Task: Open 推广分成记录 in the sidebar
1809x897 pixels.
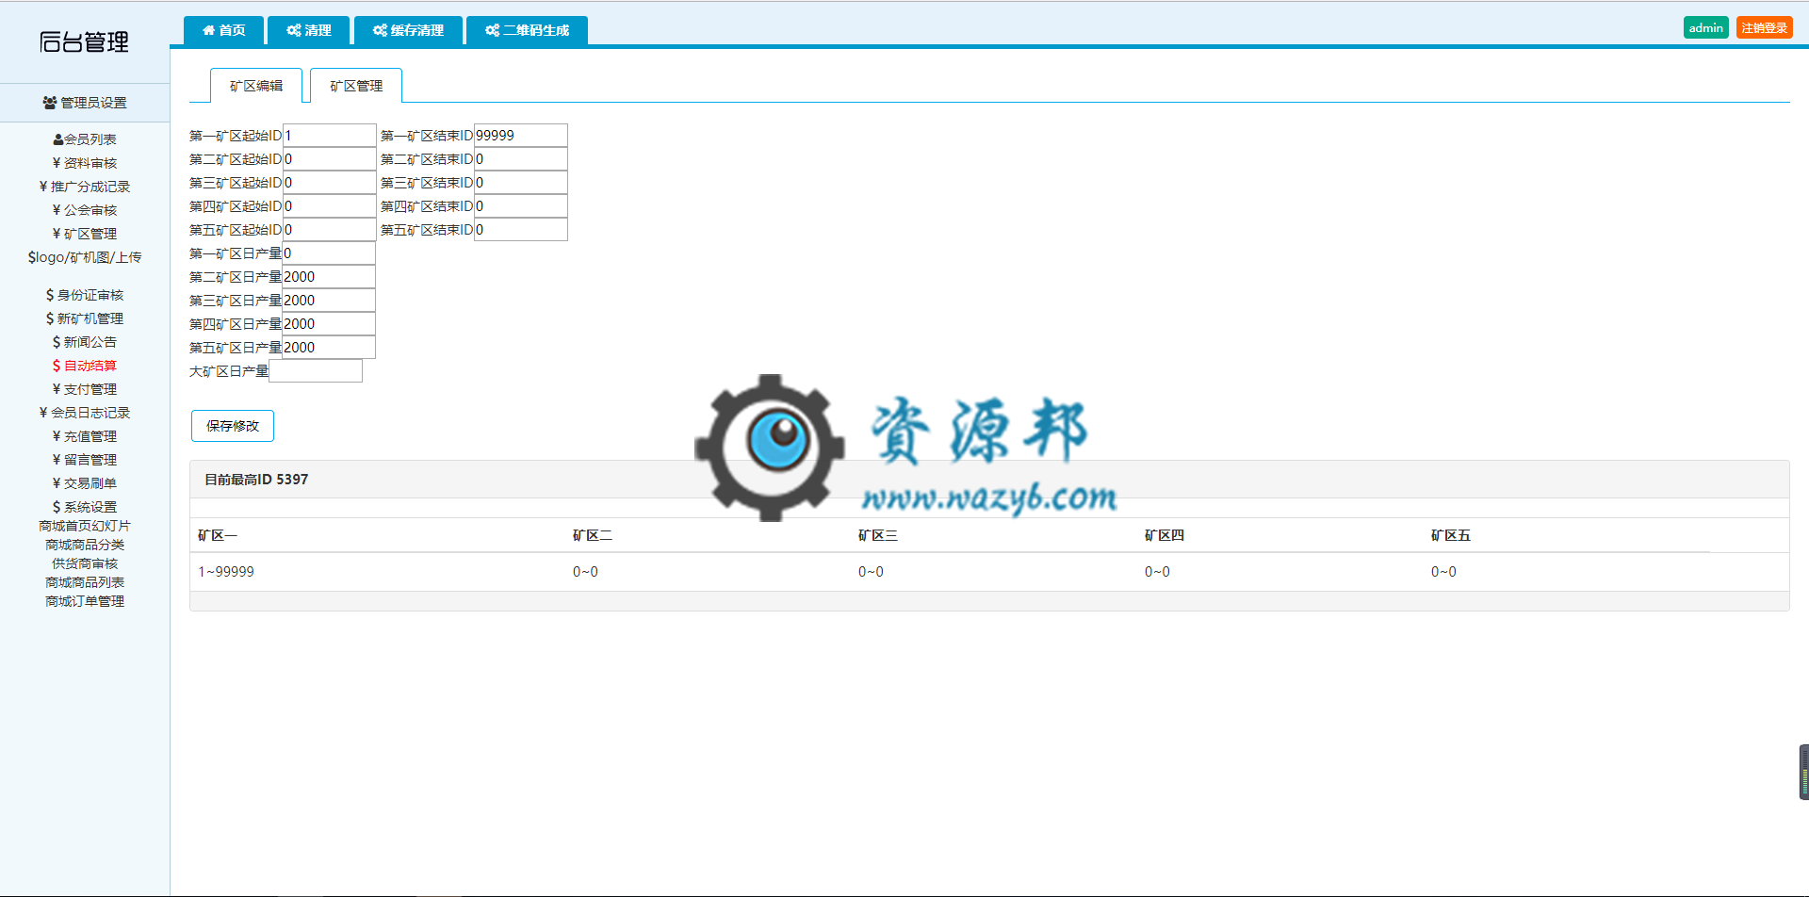Action: [x=85, y=187]
